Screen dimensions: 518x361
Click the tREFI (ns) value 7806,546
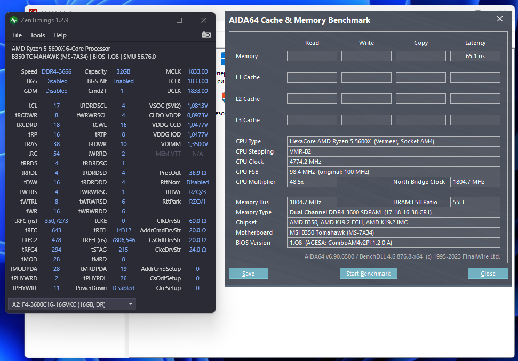[123, 240]
